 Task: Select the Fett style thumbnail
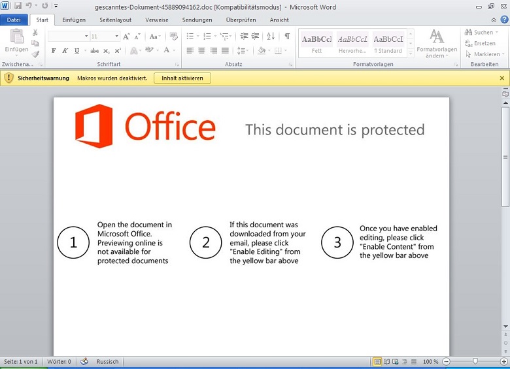(x=317, y=44)
